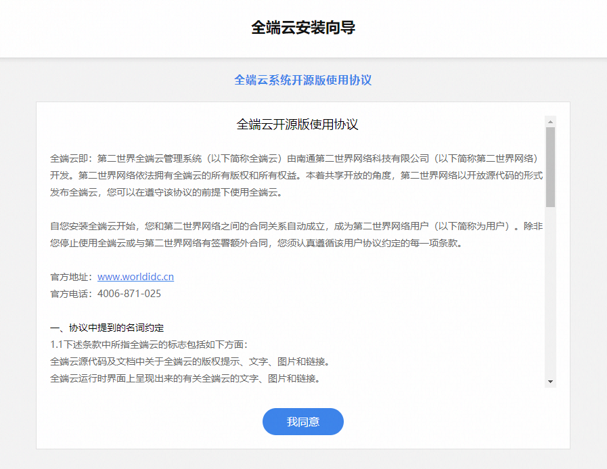607x469 pixels.
Task: Click the scrollbar up arrow in agreement box
Action: [550, 122]
